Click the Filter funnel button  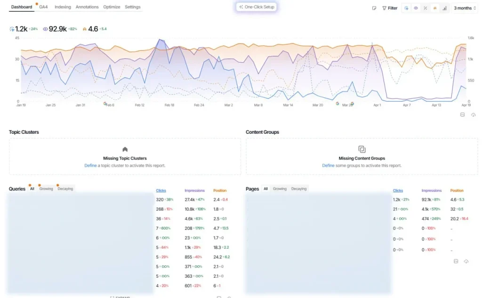(390, 8)
